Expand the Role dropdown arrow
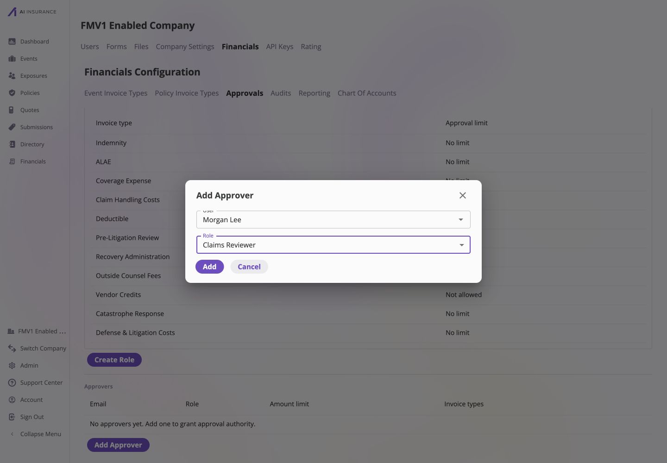 (461, 245)
